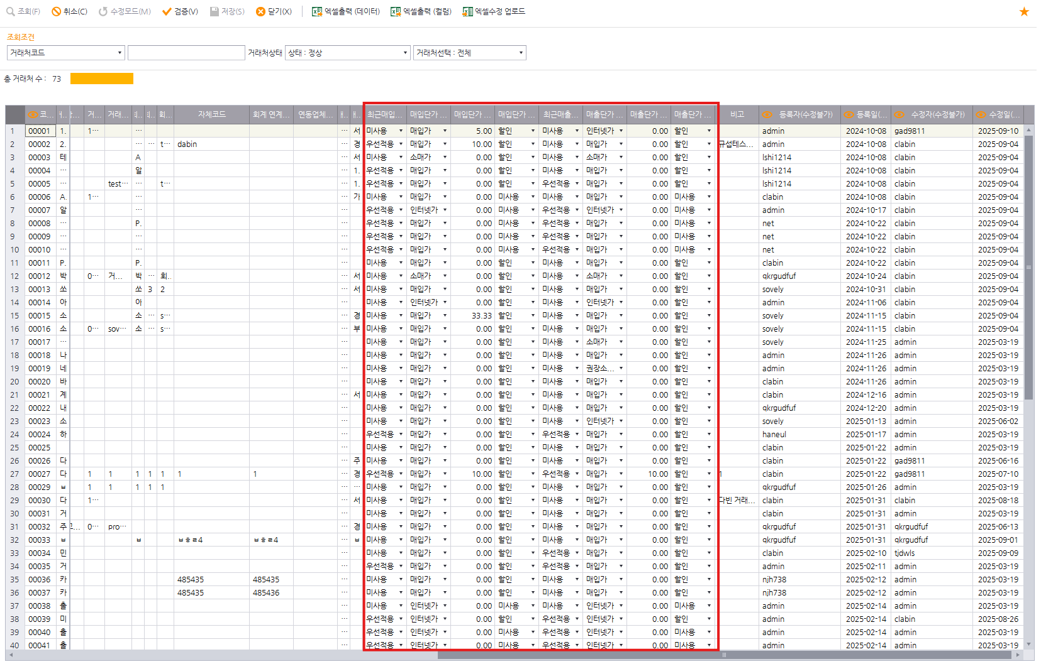Click the 비고 column header
This screenshot has width=1041, height=664.
737,114
